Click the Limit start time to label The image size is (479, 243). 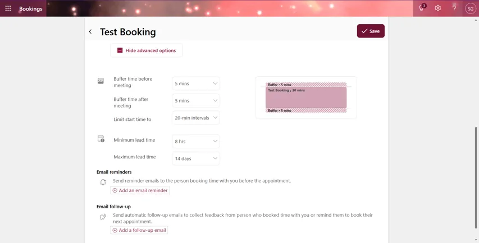click(133, 119)
